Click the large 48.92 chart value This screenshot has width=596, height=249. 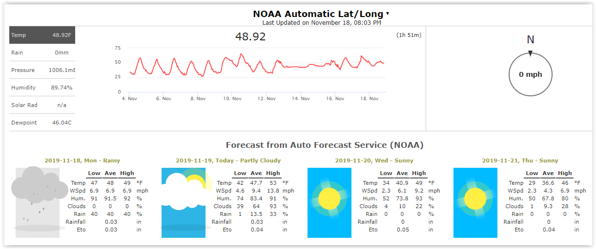(250, 36)
